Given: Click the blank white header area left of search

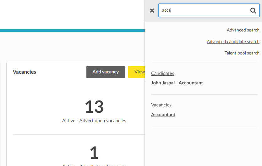Looking at the screenshot, I should coord(72,14).
